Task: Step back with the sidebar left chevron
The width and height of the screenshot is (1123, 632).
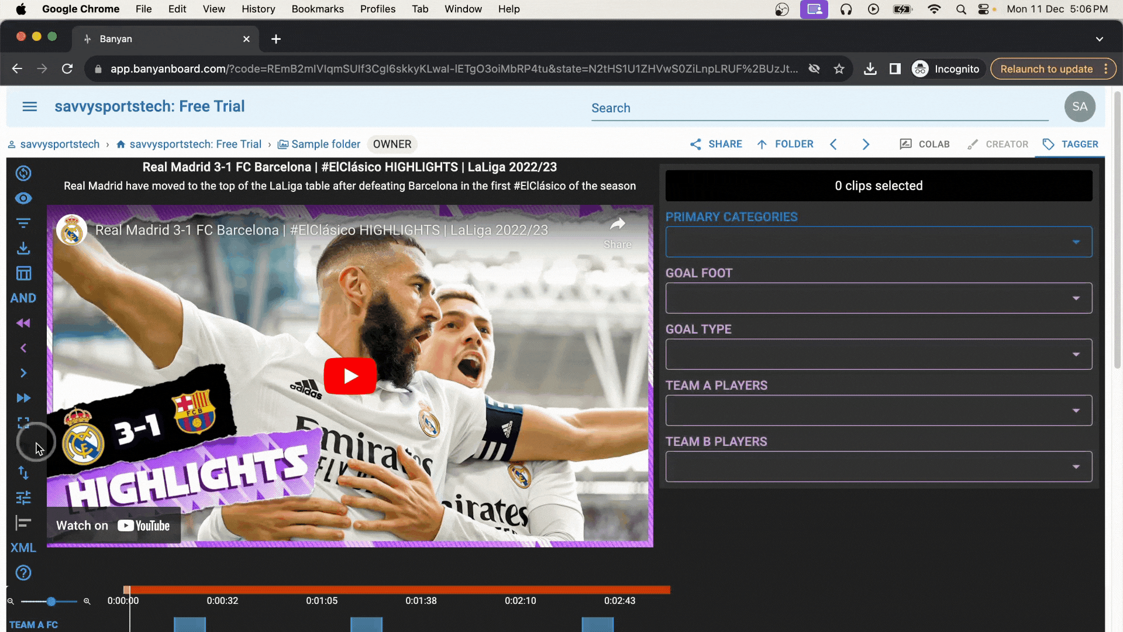Action: [23, 348]
